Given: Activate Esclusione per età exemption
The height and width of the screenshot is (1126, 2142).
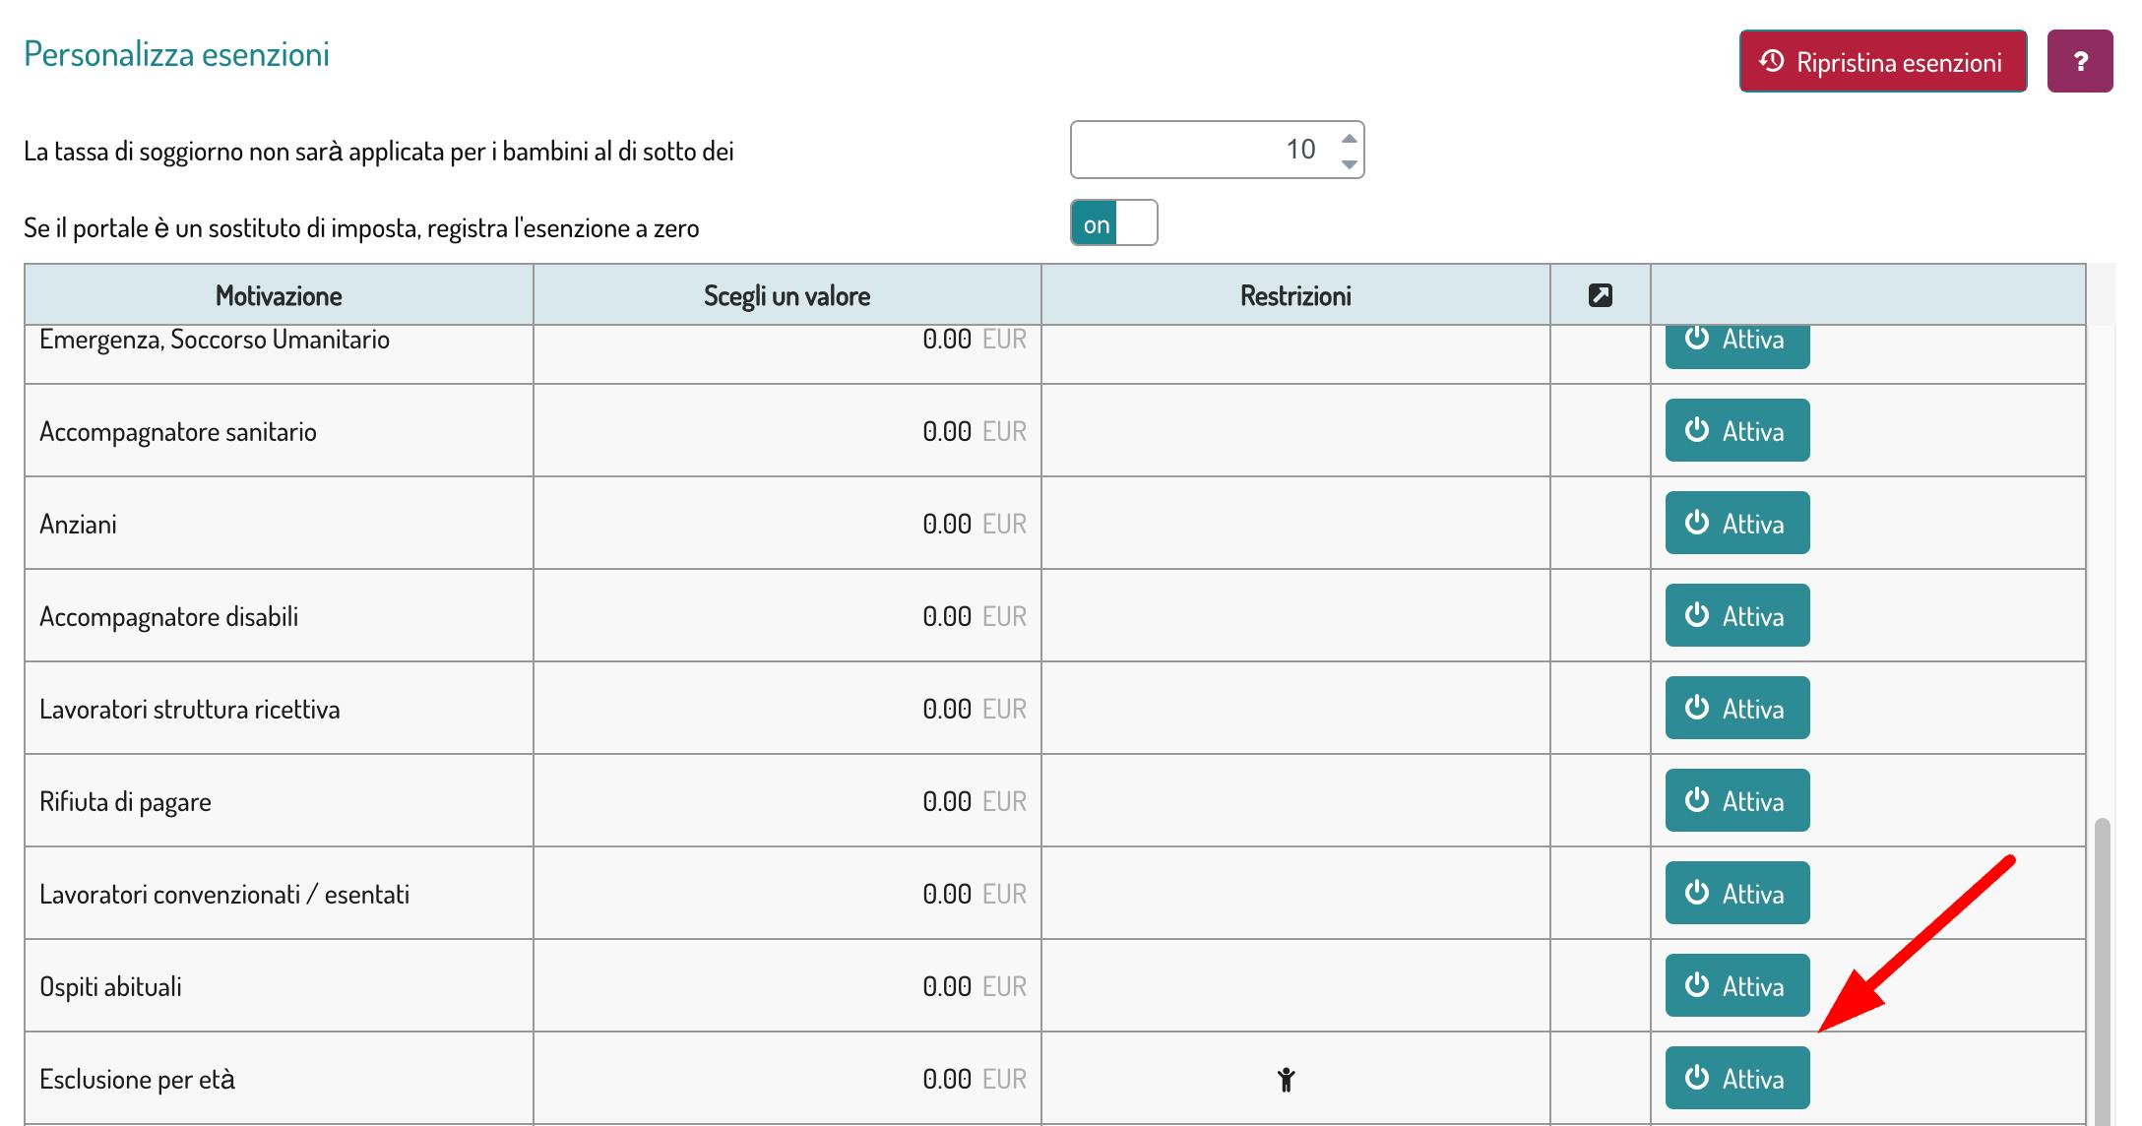Looking at the screenshot, I should 1736,1079.
